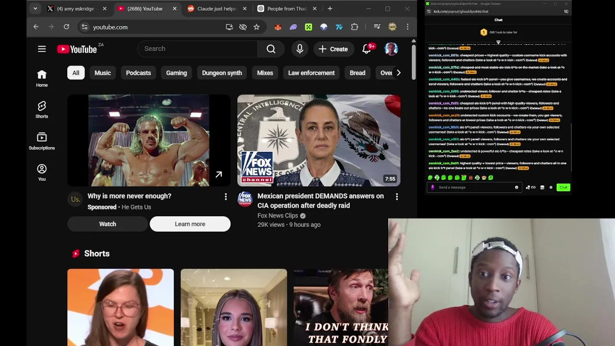View site information icon in address bar
The height and width of the screenshot is (346, 615).
pos(85,27)
